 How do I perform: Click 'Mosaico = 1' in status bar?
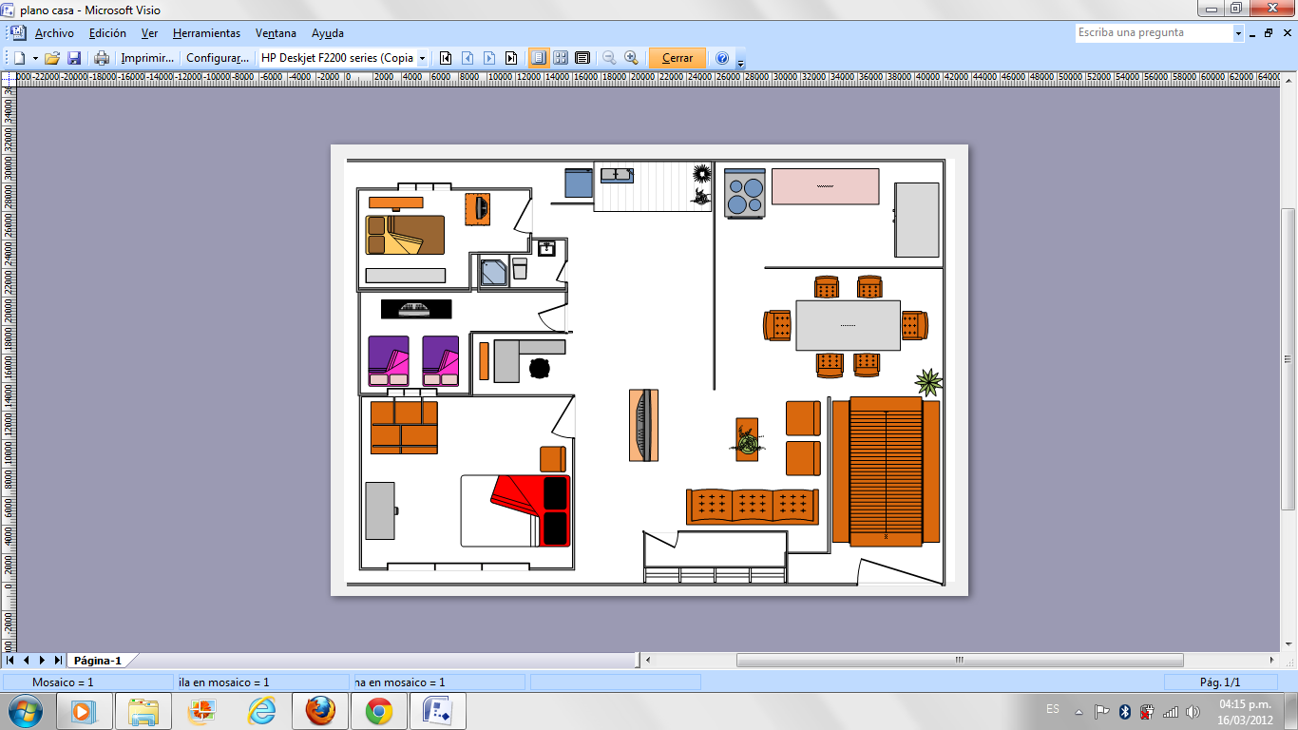[63, 682]
